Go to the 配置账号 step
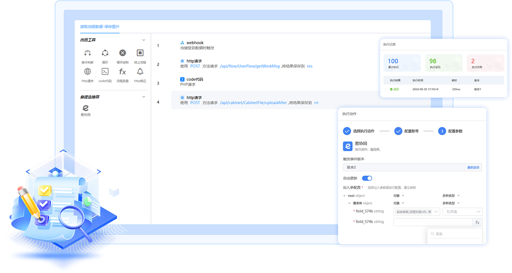Screen dimensions: 512x273 pos(398,131)
